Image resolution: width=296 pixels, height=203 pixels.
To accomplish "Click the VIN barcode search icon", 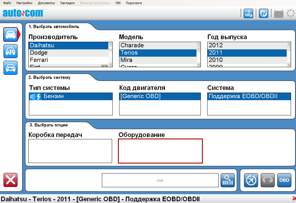I will click(x=228, y=180).
